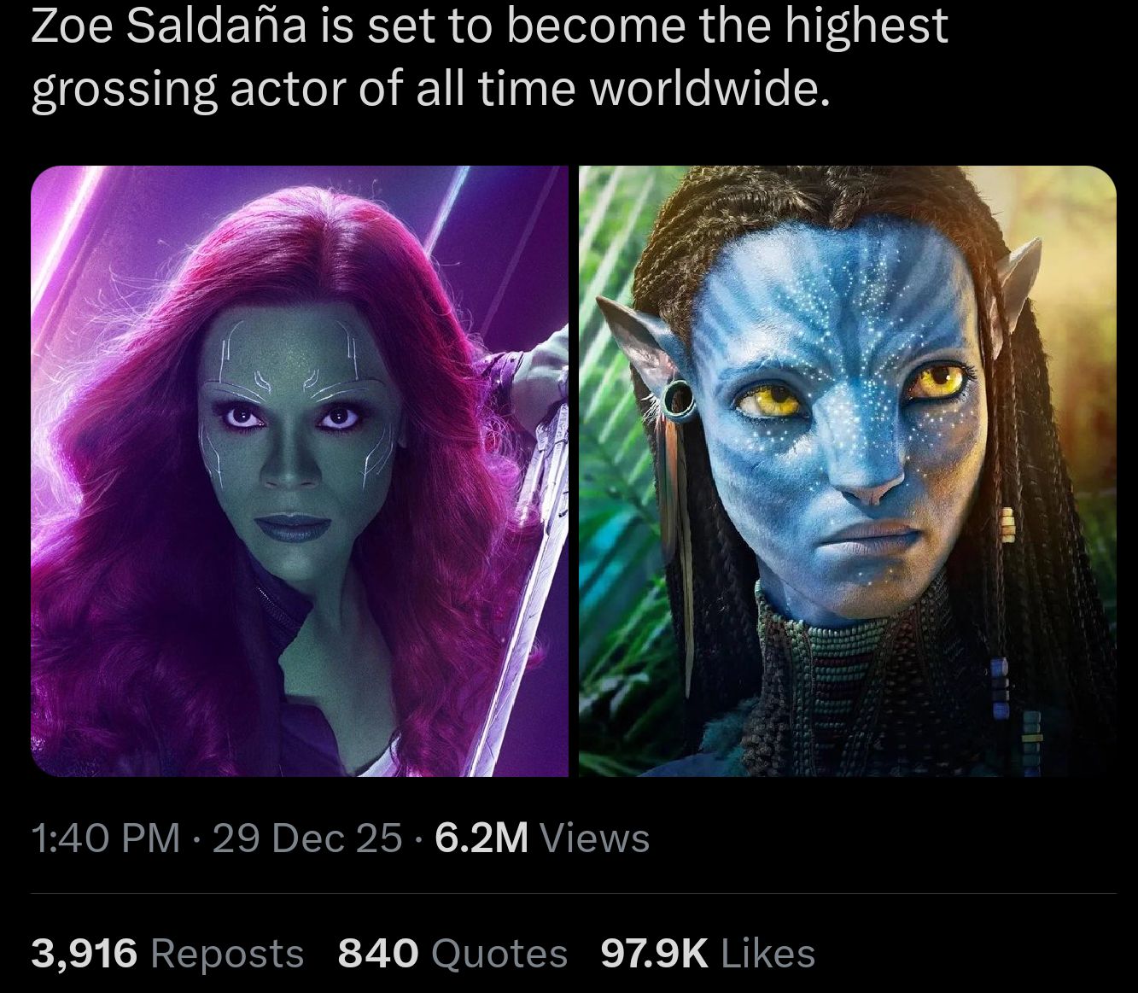Click the Likes label
1138x993 pixels.
[768, 954]
